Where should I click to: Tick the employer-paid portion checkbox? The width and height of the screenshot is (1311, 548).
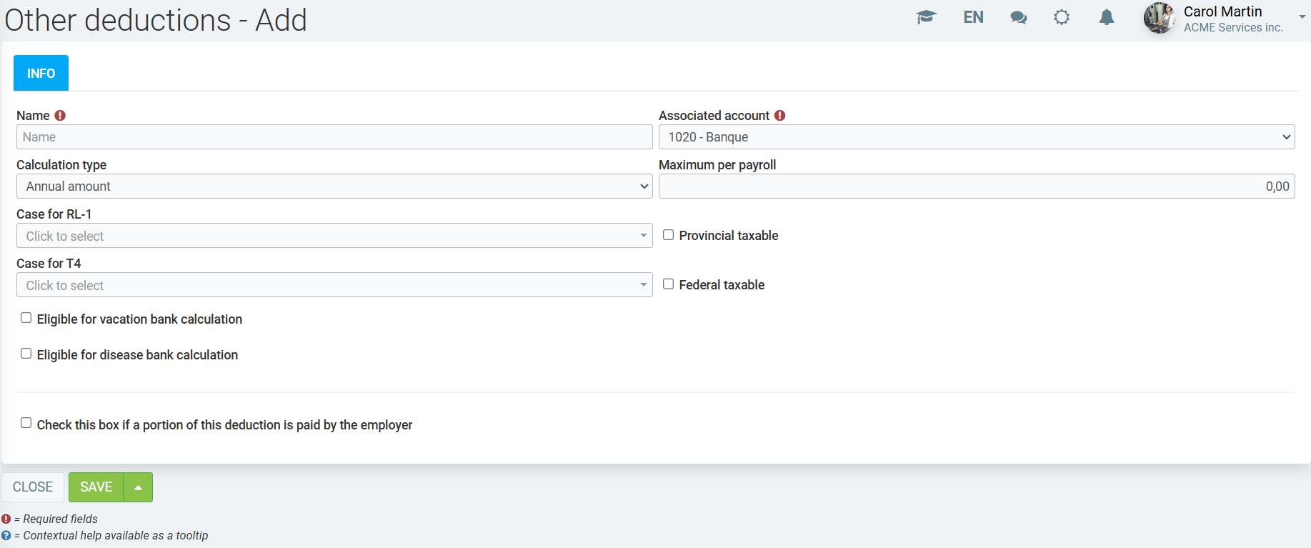tap(26, 423)
